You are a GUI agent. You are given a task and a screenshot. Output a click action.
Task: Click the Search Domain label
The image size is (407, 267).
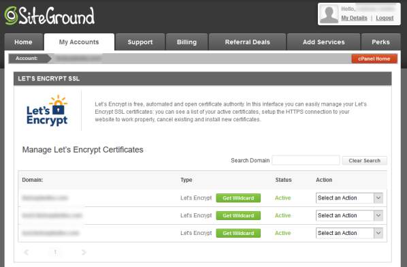point(250,161)
